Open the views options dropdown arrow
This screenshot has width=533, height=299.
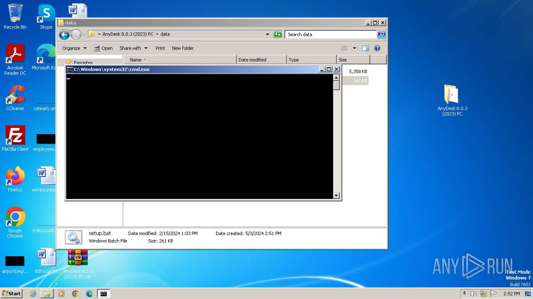354,48
